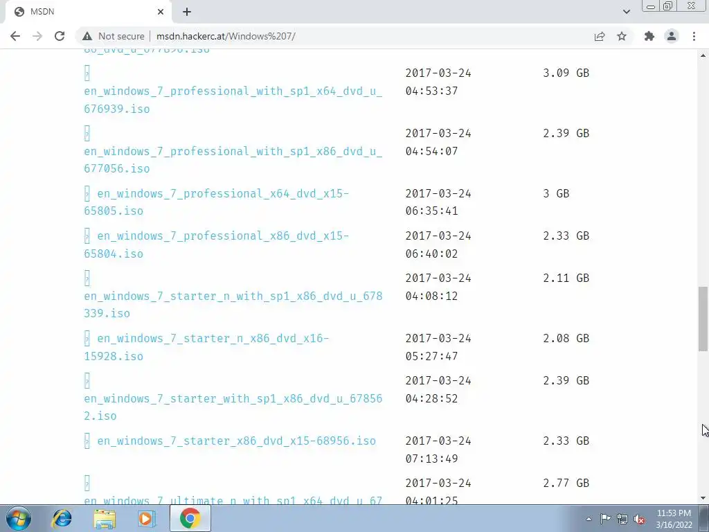Open en_windows_7_starter_n_x86_dvd_x16-15928.iso link
The image size is (709, 532).
[206, 347]
